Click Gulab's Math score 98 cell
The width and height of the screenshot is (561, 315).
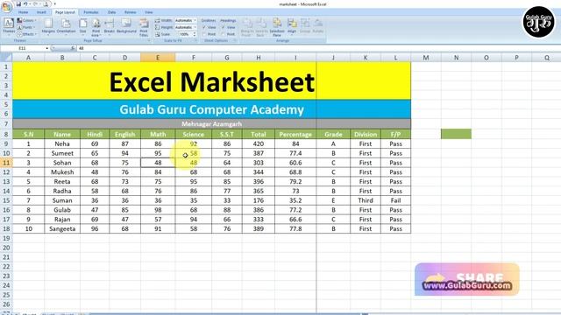pos(158,210)
